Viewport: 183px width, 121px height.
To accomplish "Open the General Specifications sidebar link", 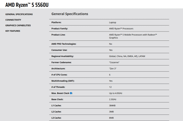I will 19,14.
